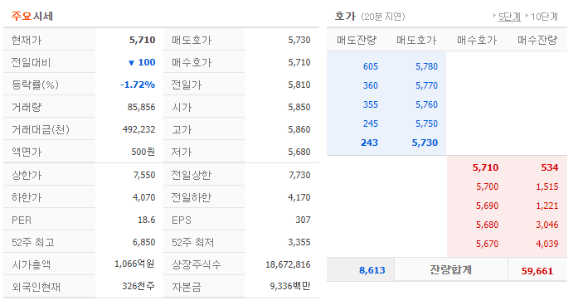Click the total bid volume 59,661
583x305 pixels.
point(537,271)
